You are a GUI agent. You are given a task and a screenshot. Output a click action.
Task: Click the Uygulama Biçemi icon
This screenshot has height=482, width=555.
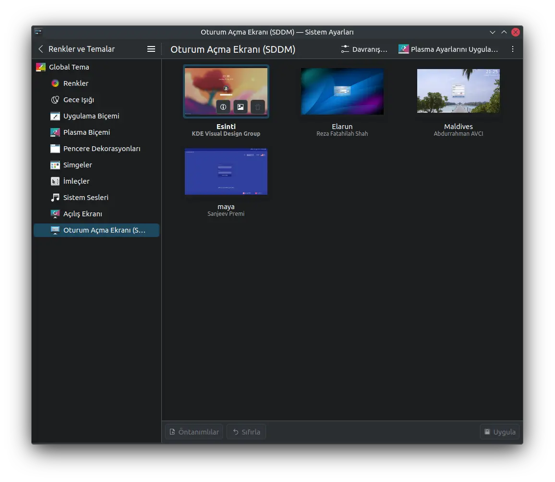coord(55,116)
